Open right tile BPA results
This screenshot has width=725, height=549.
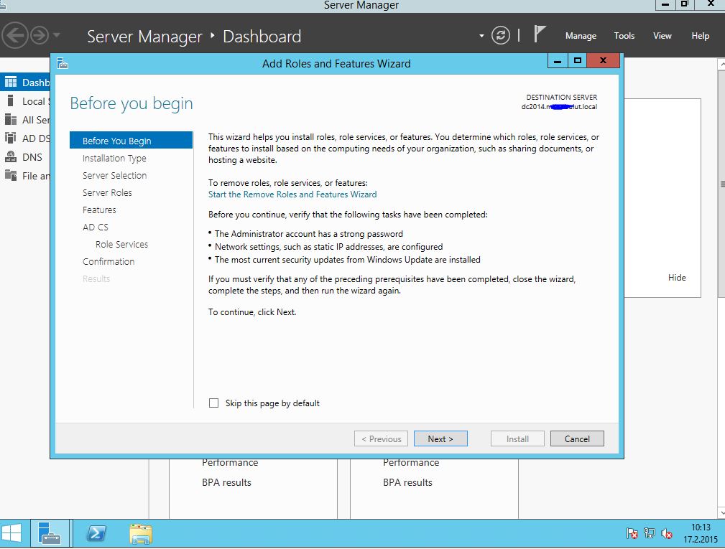pyautogui.click(x=407, y=482)
